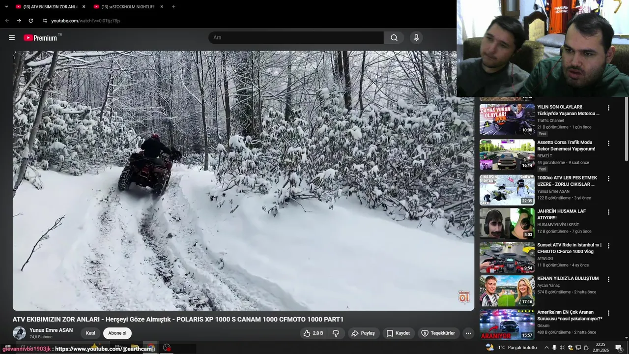Focus the Ara search field
Screen dimensions: 629x354
coord(296,38)
